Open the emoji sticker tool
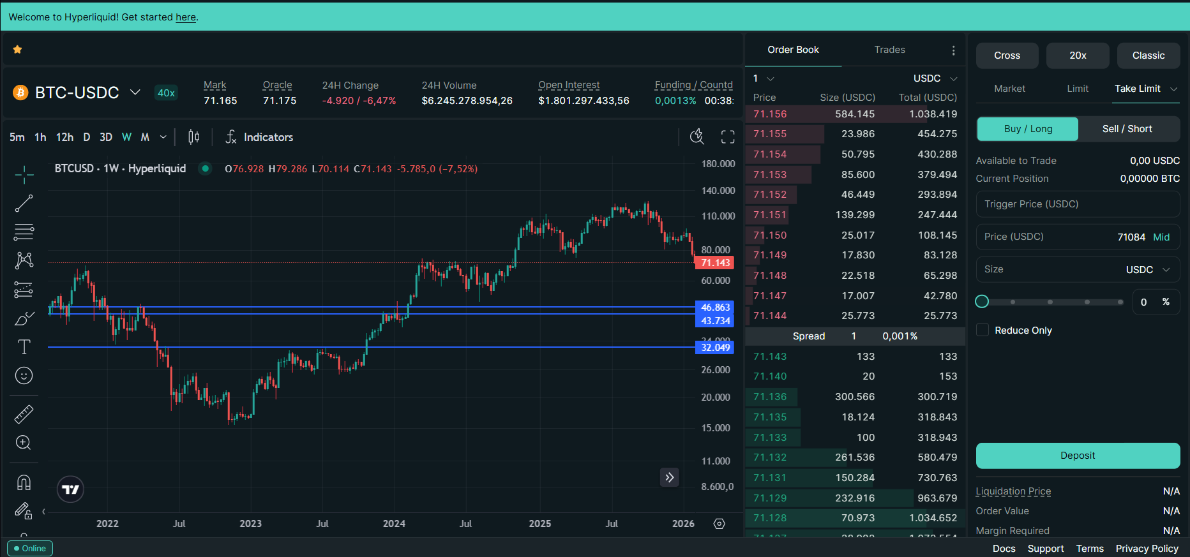The width and height of the screenshot is (1190, 557). [x=24, y=376]
